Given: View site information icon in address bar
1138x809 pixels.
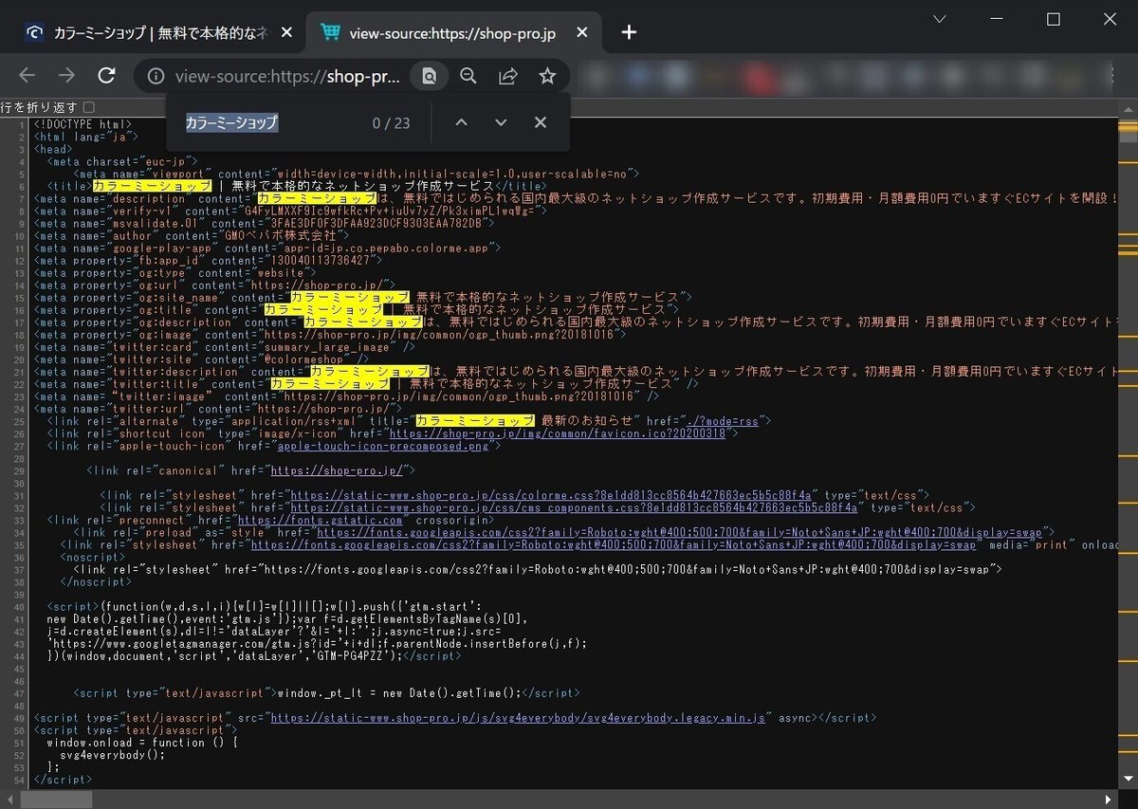Looking at the screenshot, I should [x=156, y=77].
